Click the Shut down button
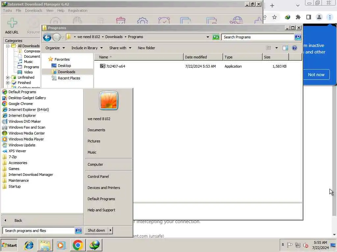 pyautogui.click(x=96, y=230)
